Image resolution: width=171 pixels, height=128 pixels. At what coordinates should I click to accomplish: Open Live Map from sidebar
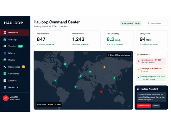[15, 40]
